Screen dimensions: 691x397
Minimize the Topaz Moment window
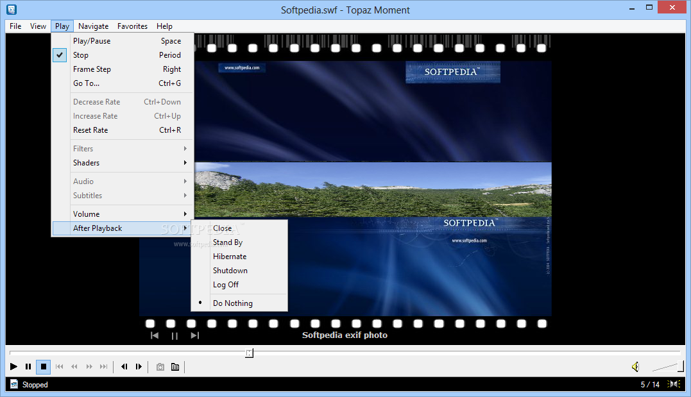(x=632, y=8)
